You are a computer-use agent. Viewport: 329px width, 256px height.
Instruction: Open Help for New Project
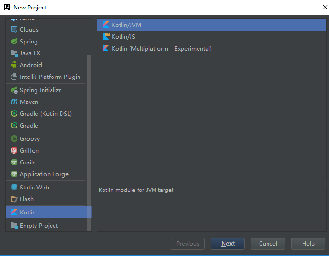[x=308, y=244]
